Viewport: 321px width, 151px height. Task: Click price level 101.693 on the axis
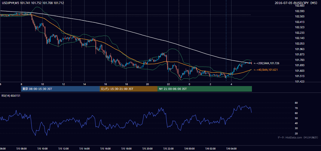299,65
